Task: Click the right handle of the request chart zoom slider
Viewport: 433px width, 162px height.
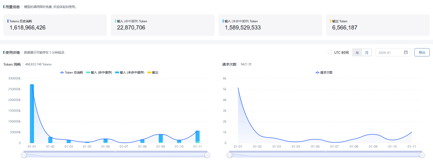Action: [x=422, y=155]
